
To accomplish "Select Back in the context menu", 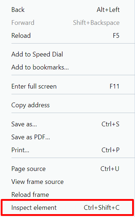I will 67,10.
